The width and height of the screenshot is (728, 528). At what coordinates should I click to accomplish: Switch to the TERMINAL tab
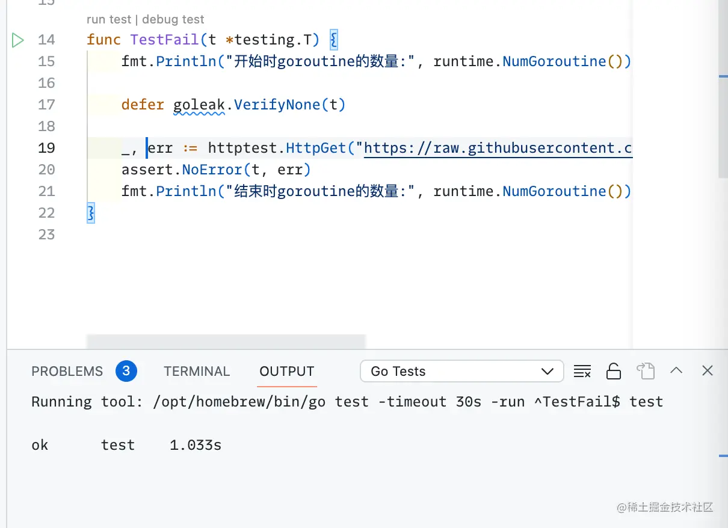197,372
